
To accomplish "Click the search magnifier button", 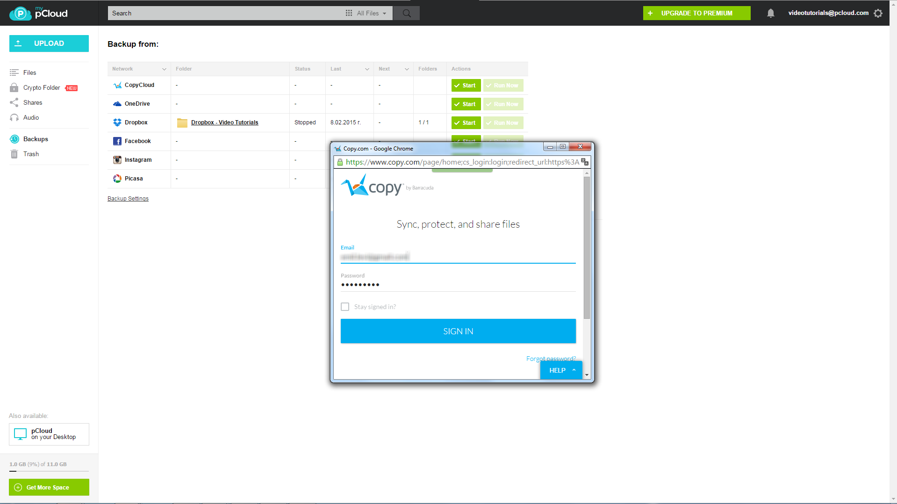I will pyautogui.click(x=407, y=13).
